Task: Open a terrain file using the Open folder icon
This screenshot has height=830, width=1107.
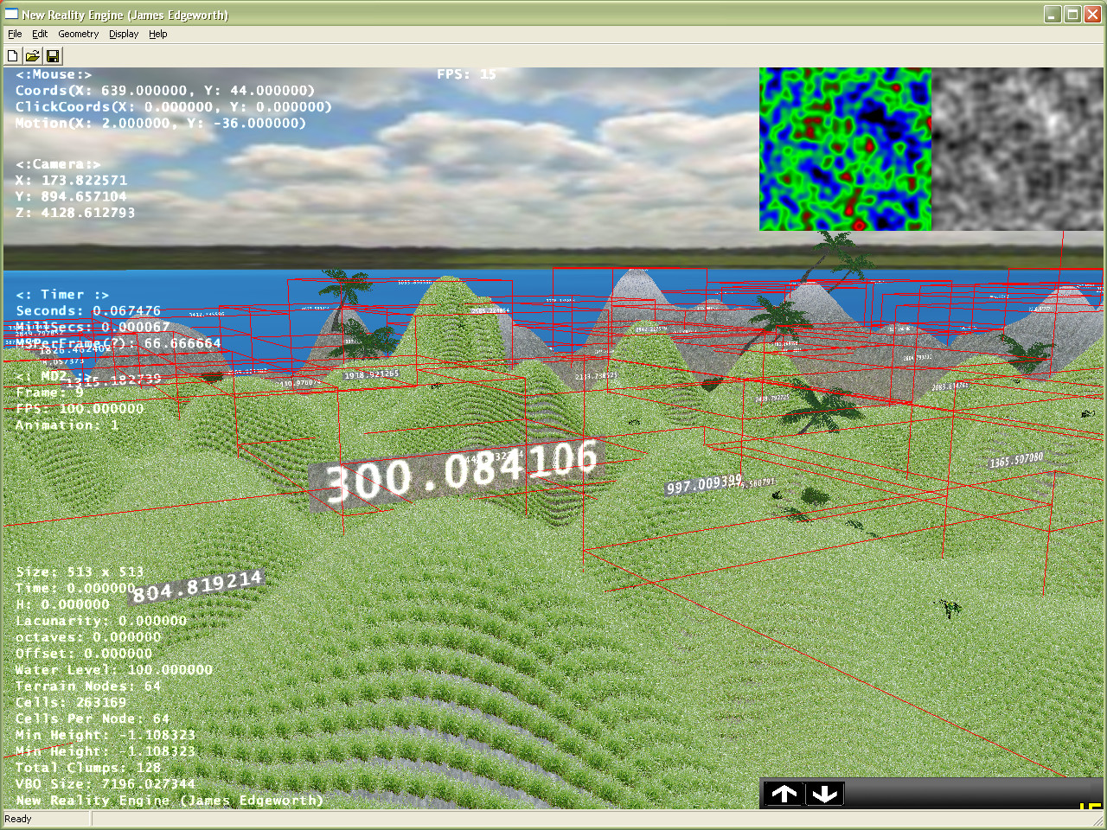Action: [x=31, y=54]
